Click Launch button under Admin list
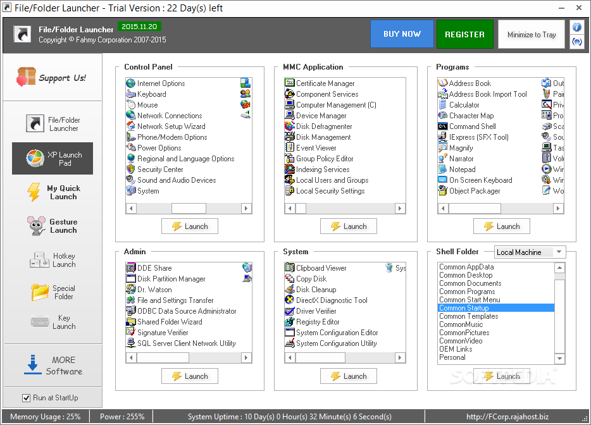This screenshot has width=591, height=425. (x=190, y=376)
